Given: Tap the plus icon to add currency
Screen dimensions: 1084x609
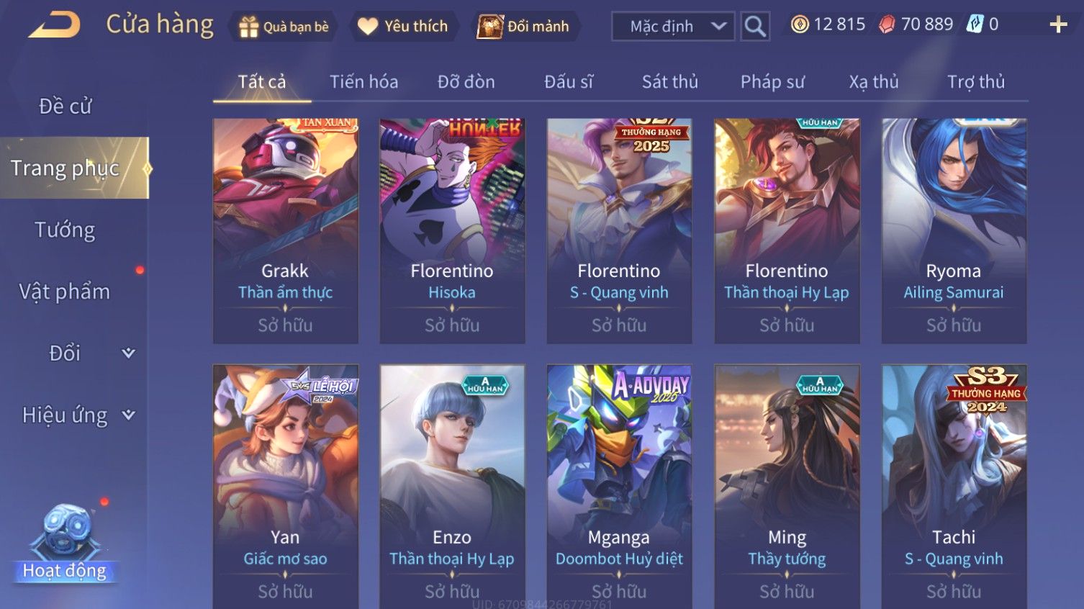Looking at the screenshot, I should [x=1058, y=25].
